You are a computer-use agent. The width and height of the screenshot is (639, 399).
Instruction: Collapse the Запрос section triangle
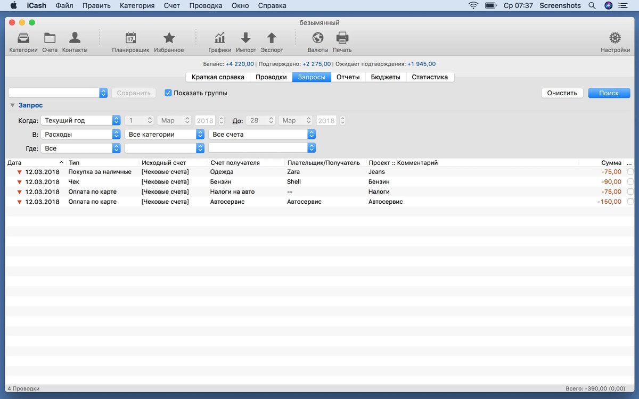[x=12, y=105]
